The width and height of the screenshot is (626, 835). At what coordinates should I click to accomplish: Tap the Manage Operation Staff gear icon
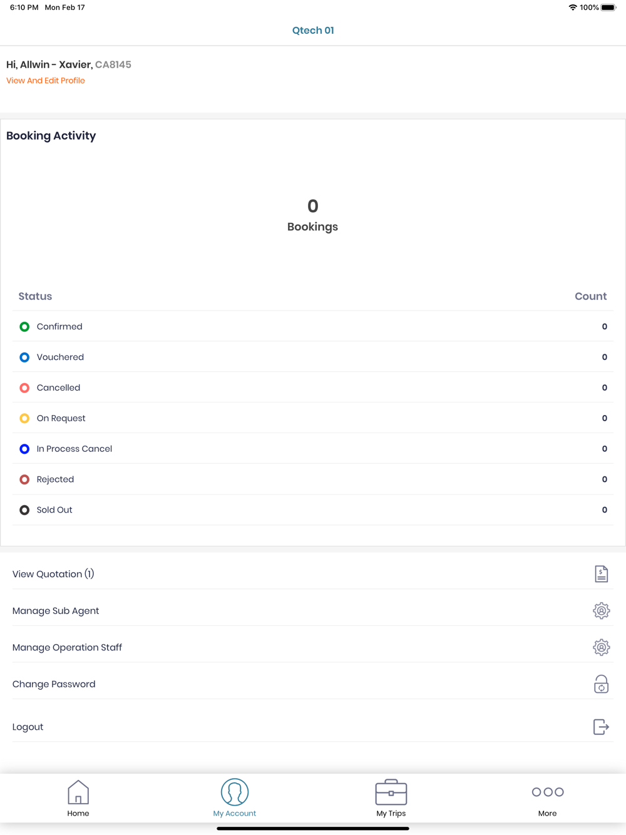pos(601,647)
